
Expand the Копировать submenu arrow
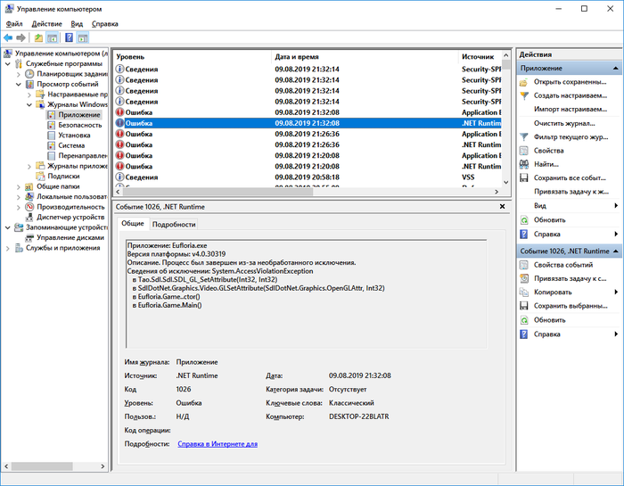point(616,292)
